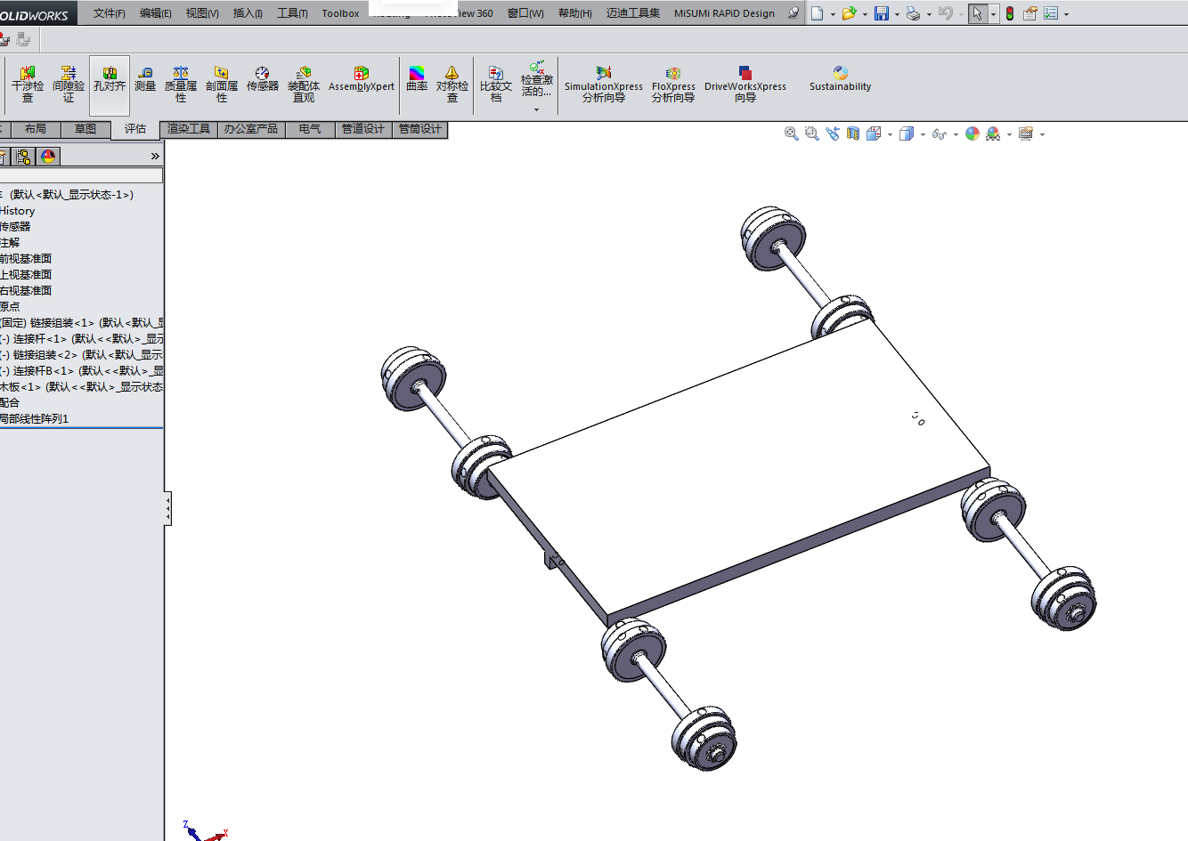Open the Options dropdown arrow

point(1066,14)
